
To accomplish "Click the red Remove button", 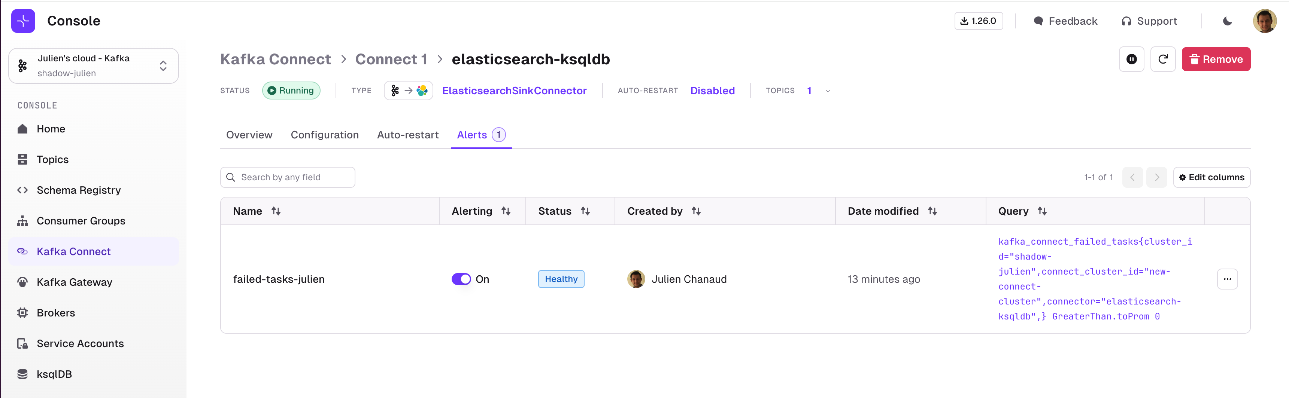I will click(1216, 59).
